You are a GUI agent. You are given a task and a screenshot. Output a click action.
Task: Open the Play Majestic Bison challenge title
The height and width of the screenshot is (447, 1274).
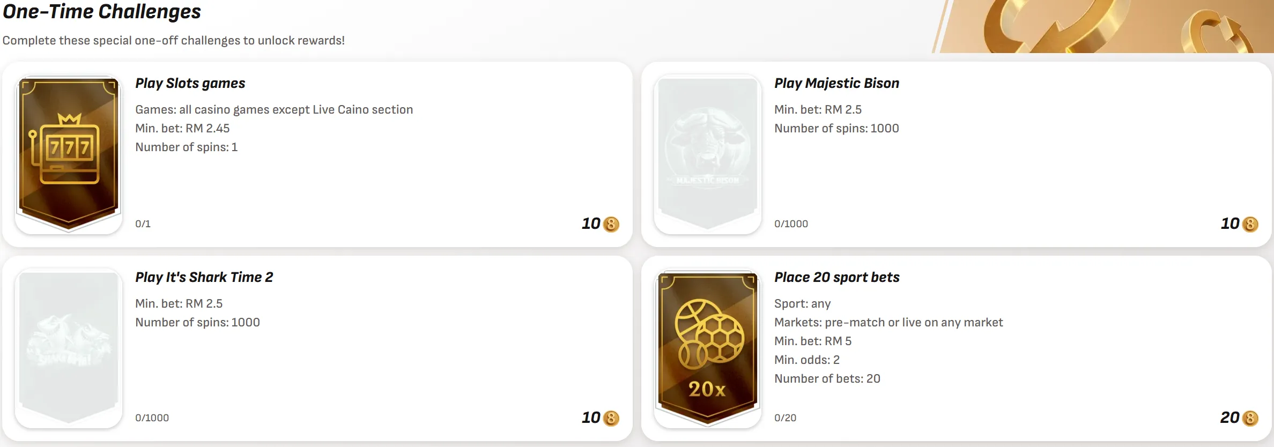(836, 83)
